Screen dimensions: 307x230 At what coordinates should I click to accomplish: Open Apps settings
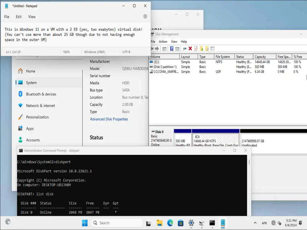tap(49, 128)
